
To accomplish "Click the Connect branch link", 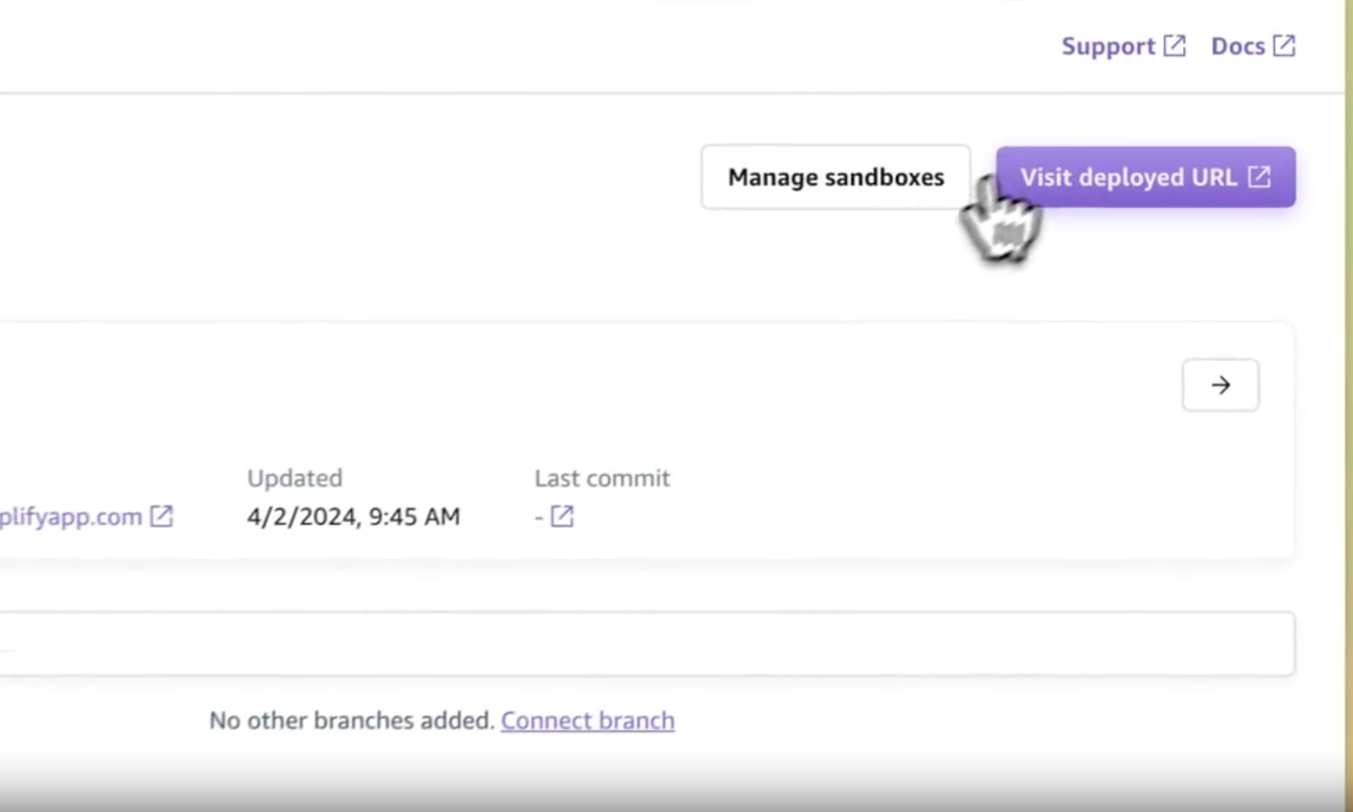I will 587,720.
